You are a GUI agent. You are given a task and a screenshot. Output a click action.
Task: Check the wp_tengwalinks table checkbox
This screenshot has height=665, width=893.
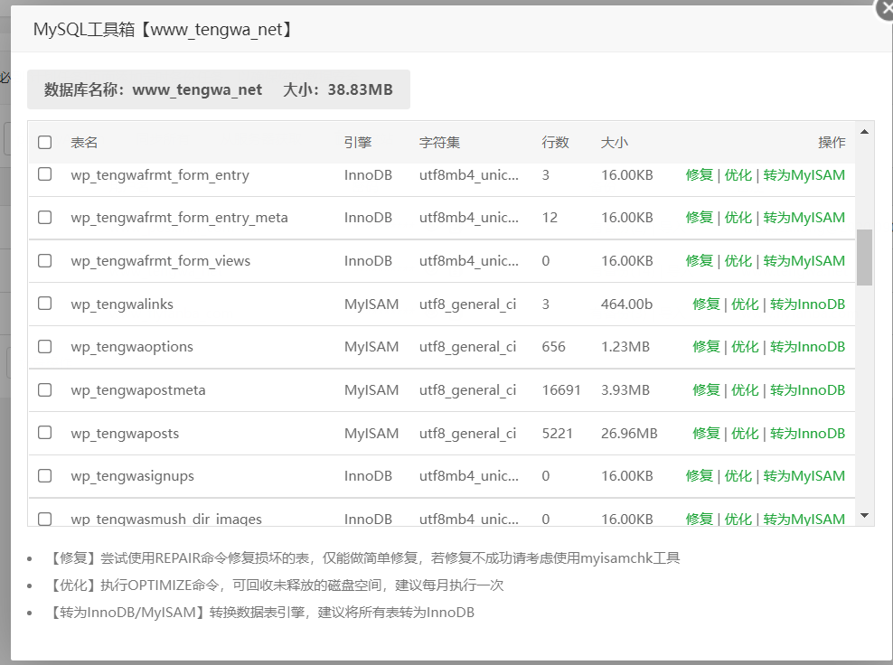pyautogui.click(x=44, y=304)
